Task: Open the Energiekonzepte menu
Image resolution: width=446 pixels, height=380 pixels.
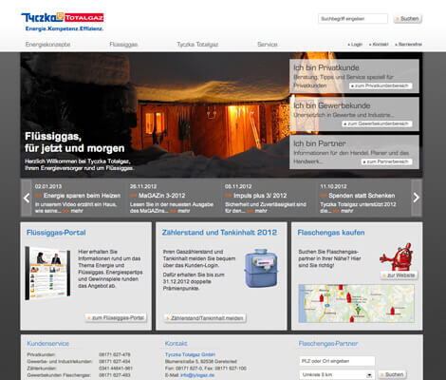Action: coord(47,45)
